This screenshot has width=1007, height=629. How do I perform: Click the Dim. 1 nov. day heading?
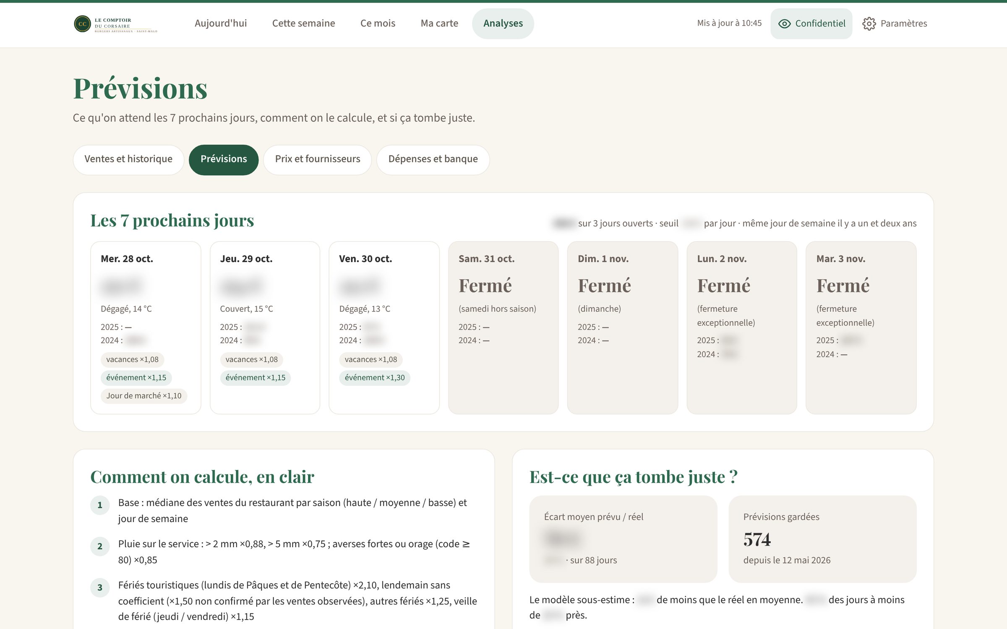[x=603, y=259]
